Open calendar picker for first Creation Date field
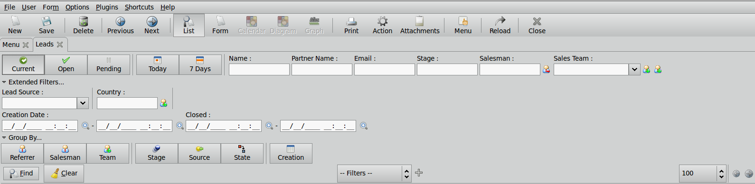 click(85, 126)
